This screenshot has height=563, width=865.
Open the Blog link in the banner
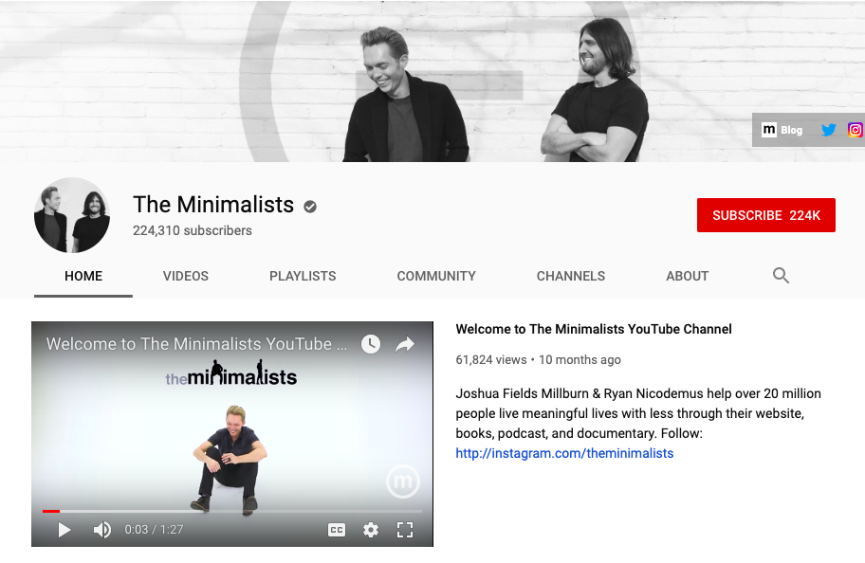tap(782, 130)
